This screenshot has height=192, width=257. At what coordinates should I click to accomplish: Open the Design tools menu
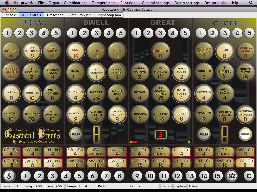(x=215, y=3)
